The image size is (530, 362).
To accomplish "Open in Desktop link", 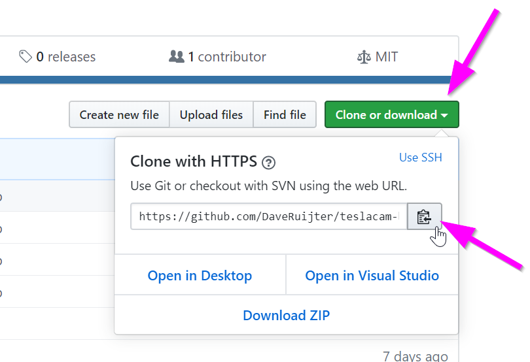I will pyautogui.click(x=200, y=276).
